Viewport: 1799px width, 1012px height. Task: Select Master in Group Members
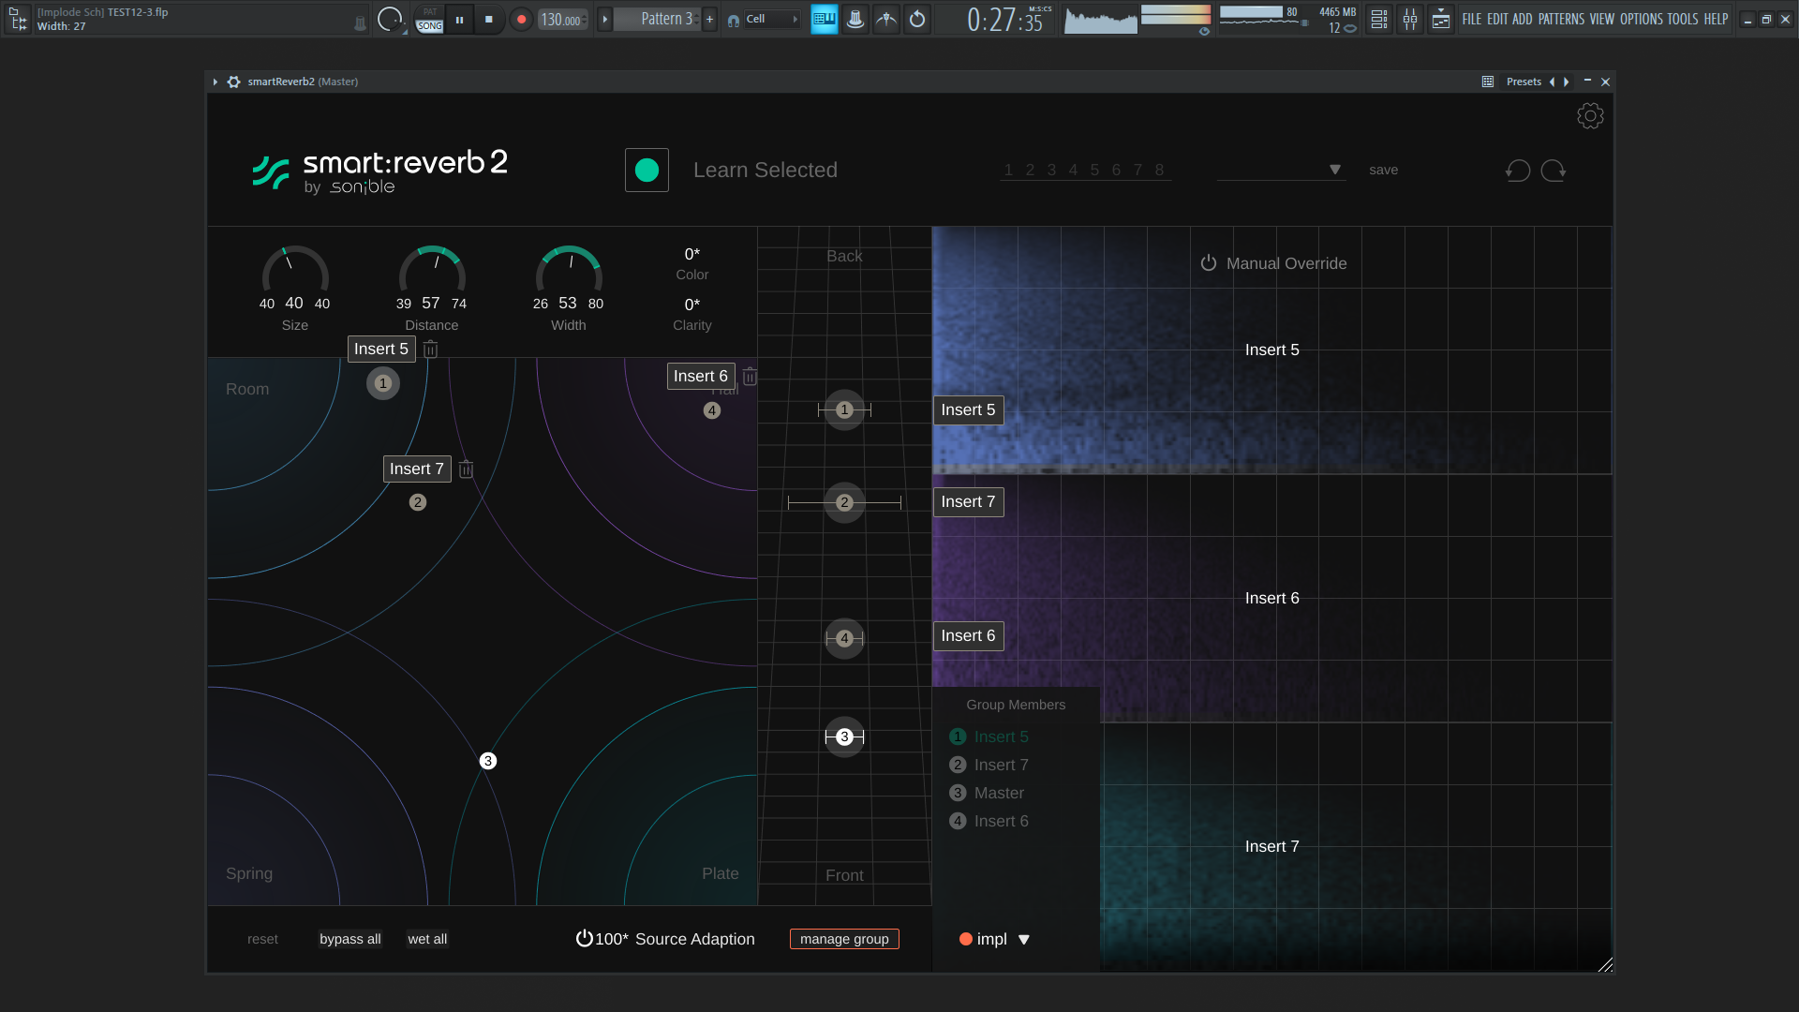(x=987, y=793)
